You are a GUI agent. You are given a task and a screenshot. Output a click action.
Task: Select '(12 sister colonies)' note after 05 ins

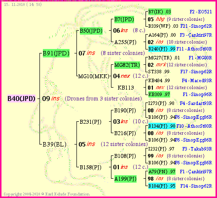tap(124, 144)
